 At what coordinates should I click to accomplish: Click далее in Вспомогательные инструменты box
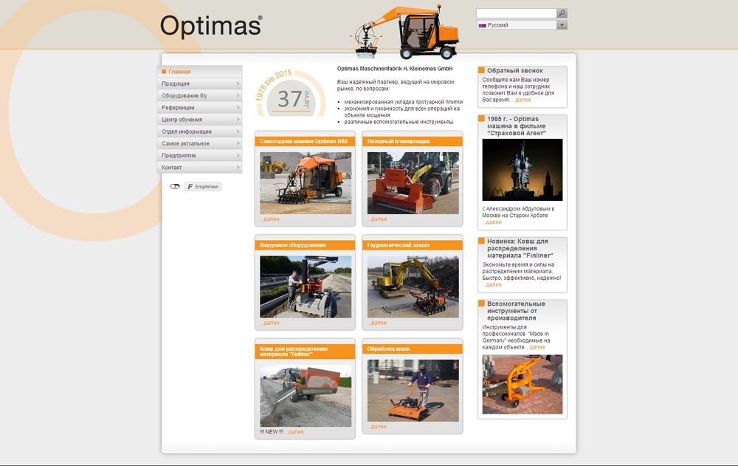pyautogui.click(x=536, y=347)
